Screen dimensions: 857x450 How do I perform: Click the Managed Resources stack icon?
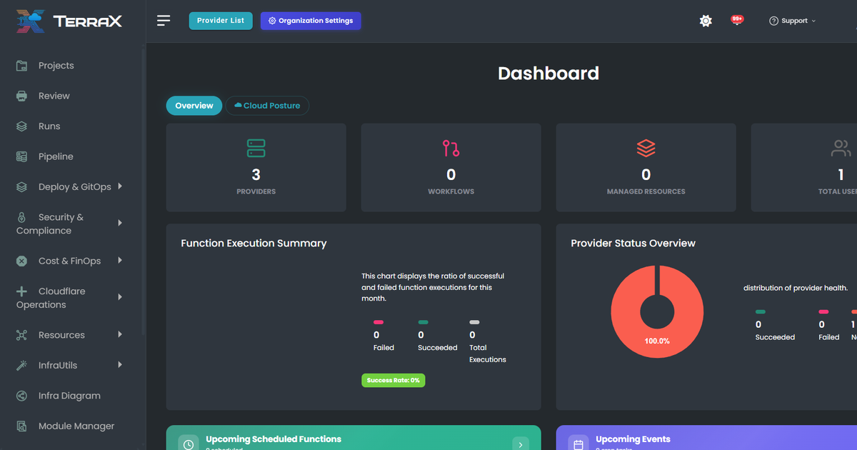pyautogui.click(x=646, y=149)
